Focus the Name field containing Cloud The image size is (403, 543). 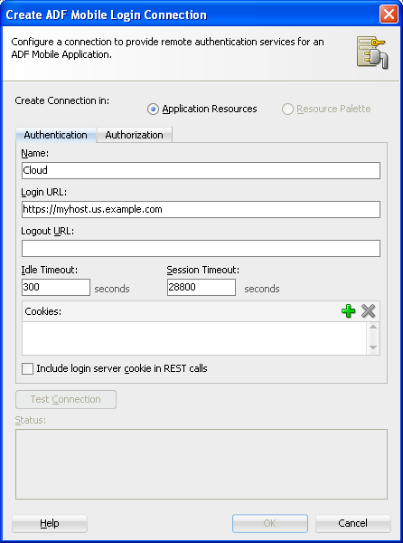[201, 170]
